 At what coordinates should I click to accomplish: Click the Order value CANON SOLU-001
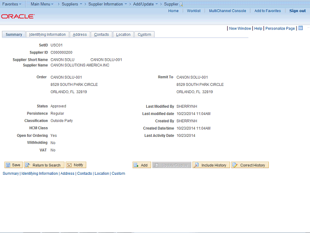coord(66,77)
